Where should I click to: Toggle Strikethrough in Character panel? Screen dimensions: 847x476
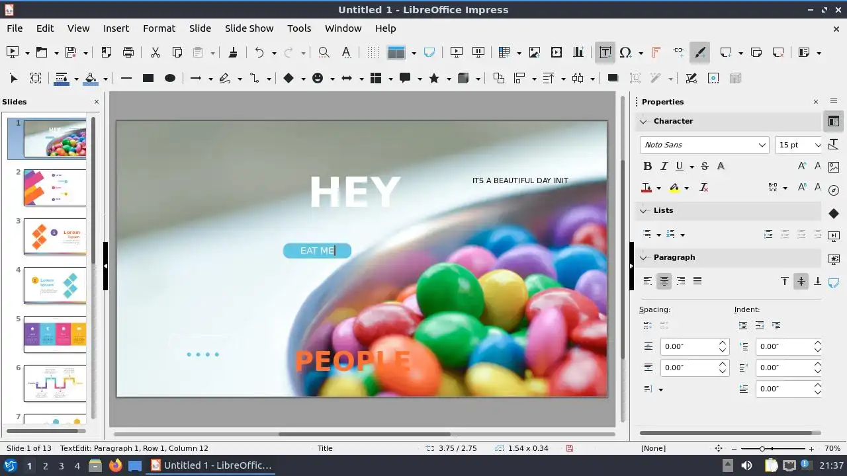[x=704, y=166]
